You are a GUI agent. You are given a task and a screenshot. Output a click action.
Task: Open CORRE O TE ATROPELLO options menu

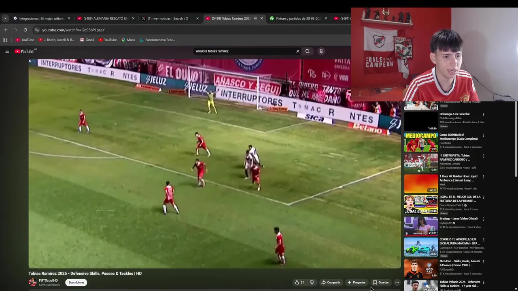click(x=484, y=240)
